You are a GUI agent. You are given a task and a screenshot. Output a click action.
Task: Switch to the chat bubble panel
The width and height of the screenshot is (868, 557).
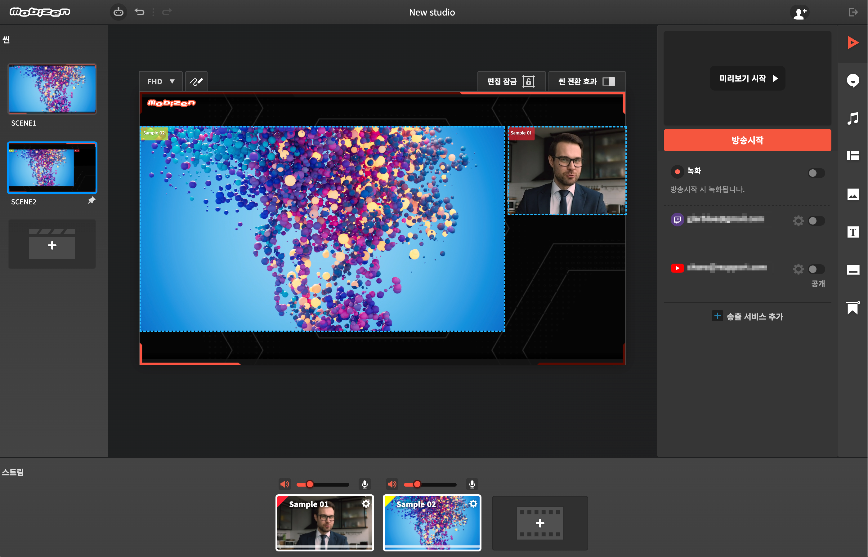point(853,80)
